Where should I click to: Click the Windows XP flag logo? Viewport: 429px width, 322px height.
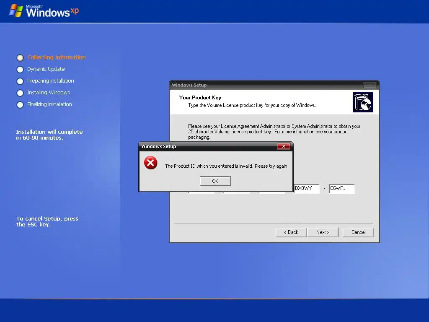(16, 10)
